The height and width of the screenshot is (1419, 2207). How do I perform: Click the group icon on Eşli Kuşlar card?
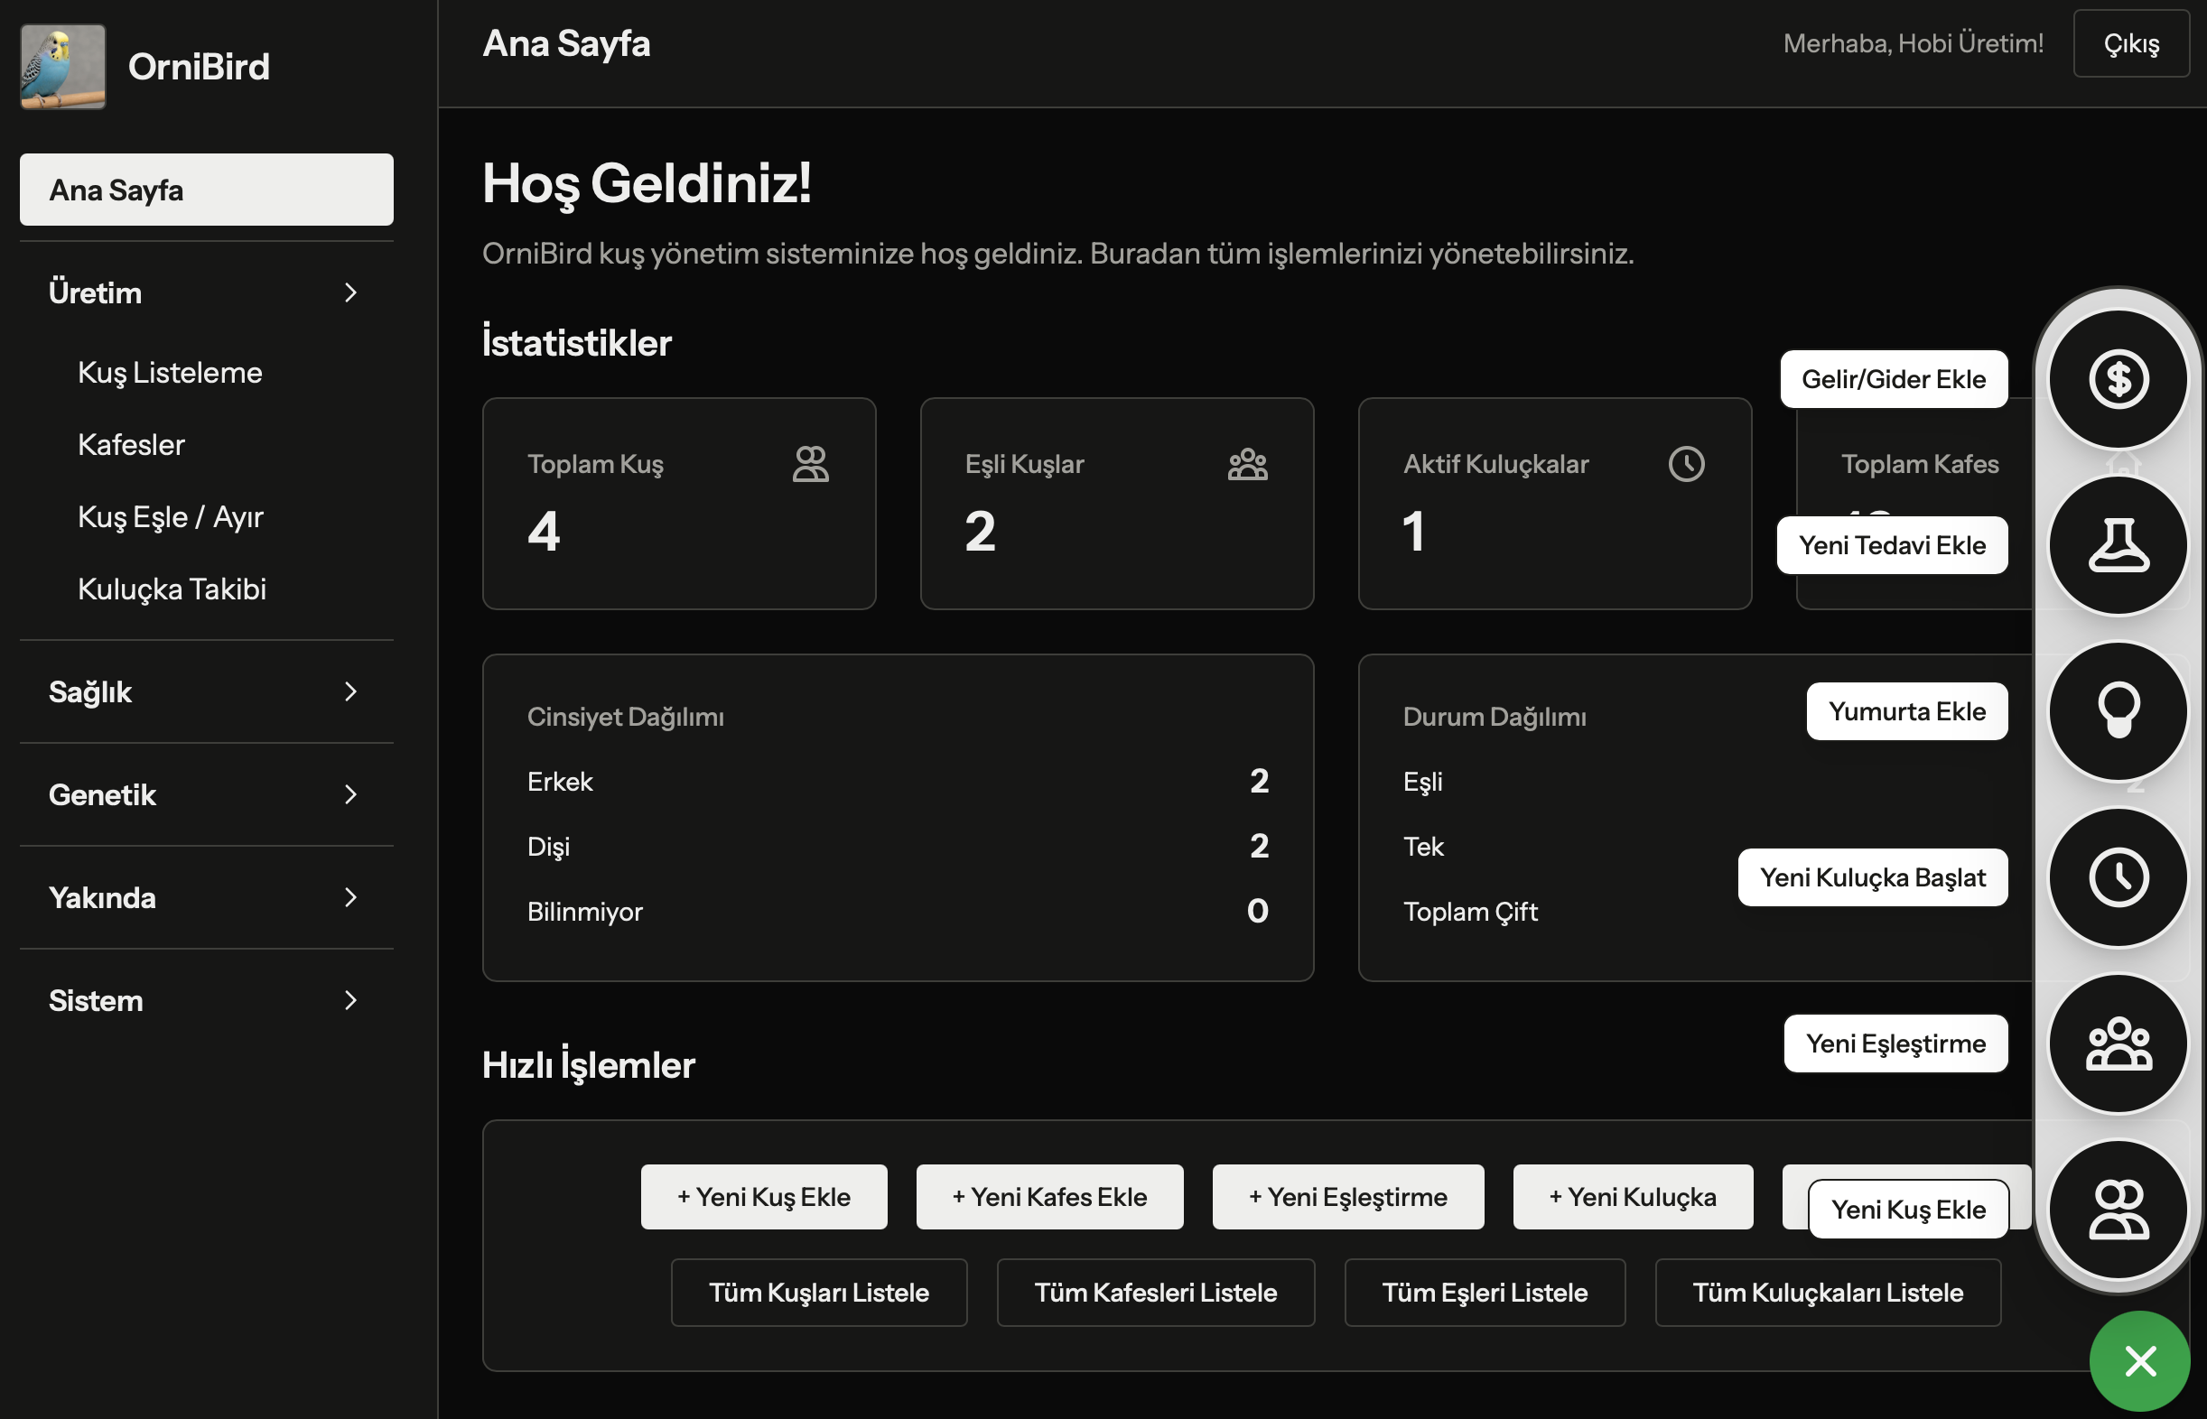pyautogui.click(x=1248, y=463)
